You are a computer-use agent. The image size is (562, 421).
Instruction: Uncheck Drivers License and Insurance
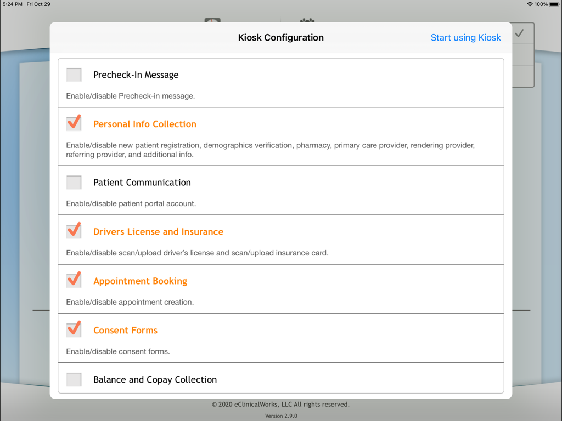(74, 230)
